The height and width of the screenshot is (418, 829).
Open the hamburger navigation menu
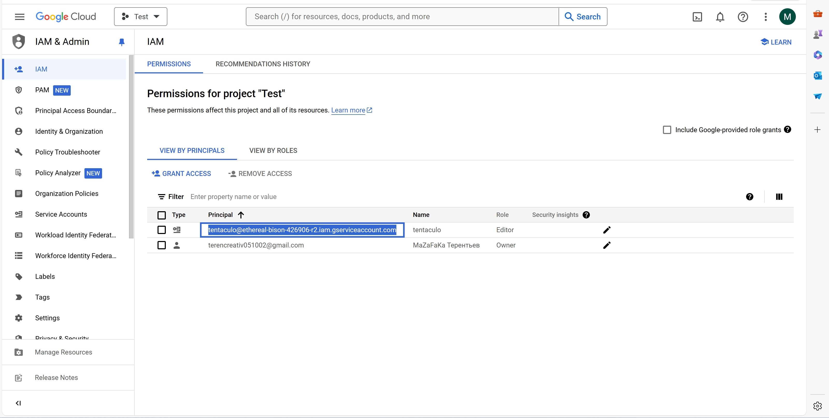coord(20,17)
